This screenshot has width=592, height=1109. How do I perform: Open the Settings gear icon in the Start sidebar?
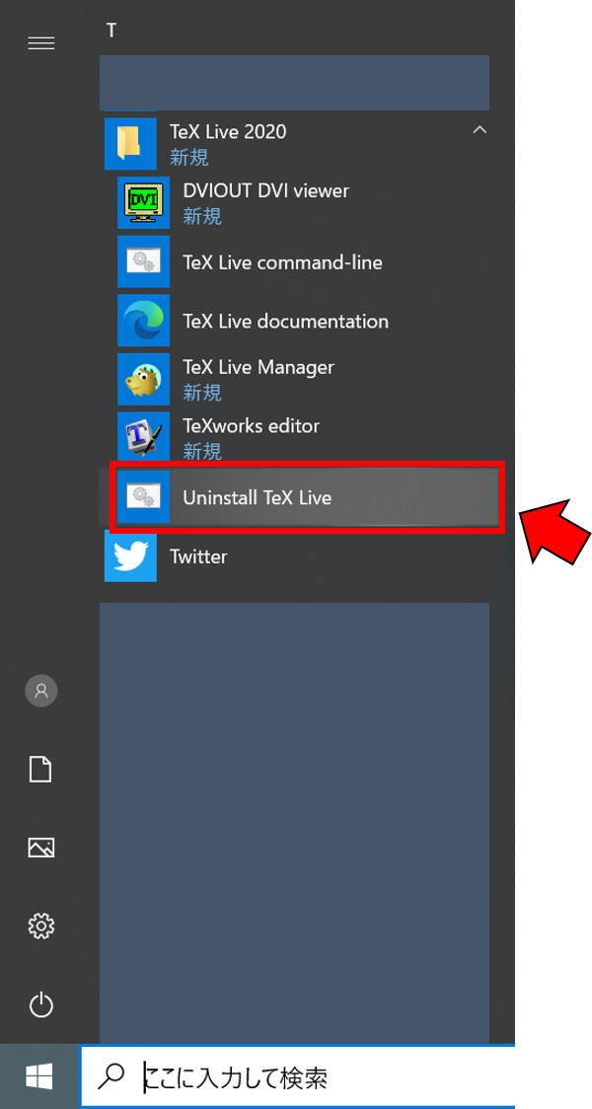click(41, 925)
